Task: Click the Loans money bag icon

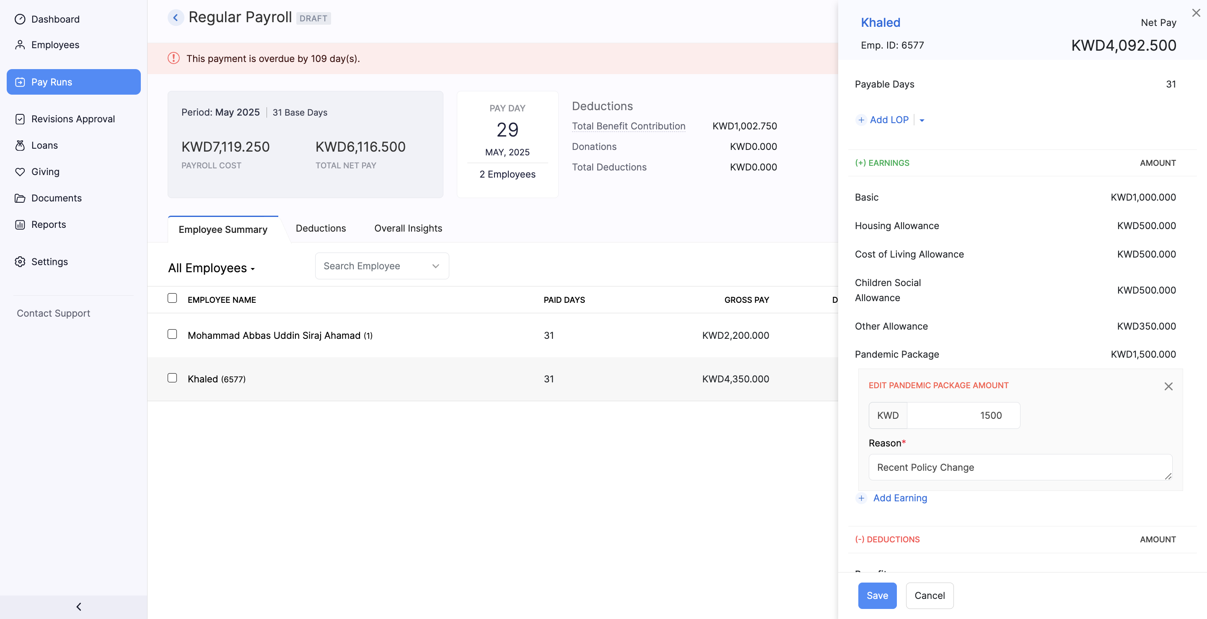Action: [20, 146]
